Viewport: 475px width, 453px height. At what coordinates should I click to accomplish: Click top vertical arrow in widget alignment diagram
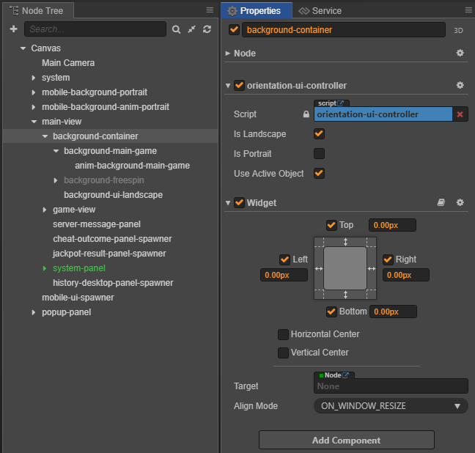(345, 242)
